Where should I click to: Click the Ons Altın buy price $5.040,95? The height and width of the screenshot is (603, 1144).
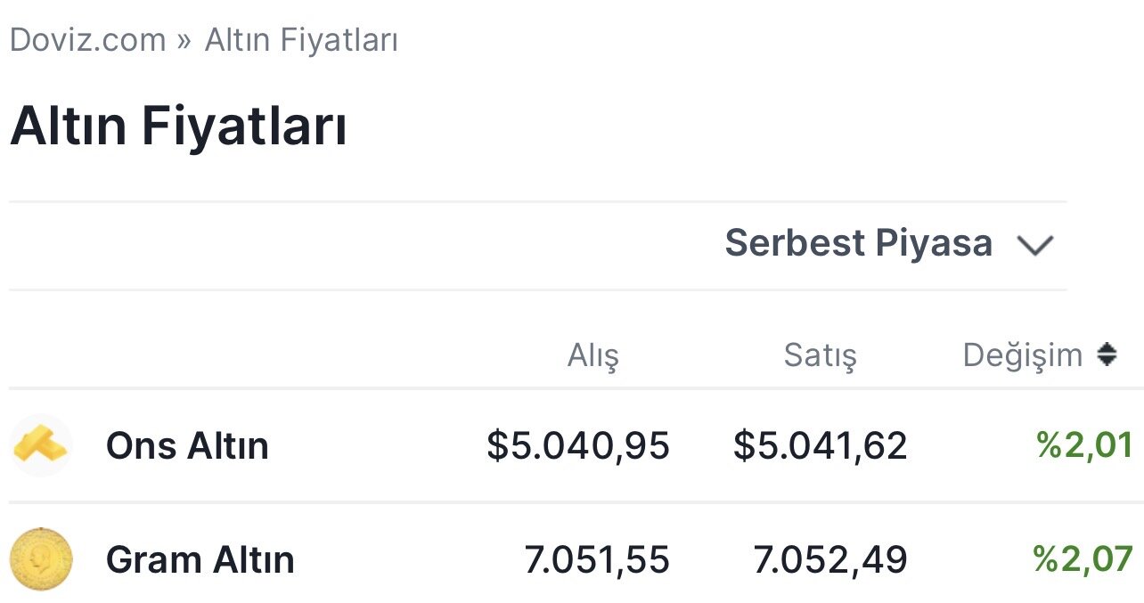tap(578, 445)
